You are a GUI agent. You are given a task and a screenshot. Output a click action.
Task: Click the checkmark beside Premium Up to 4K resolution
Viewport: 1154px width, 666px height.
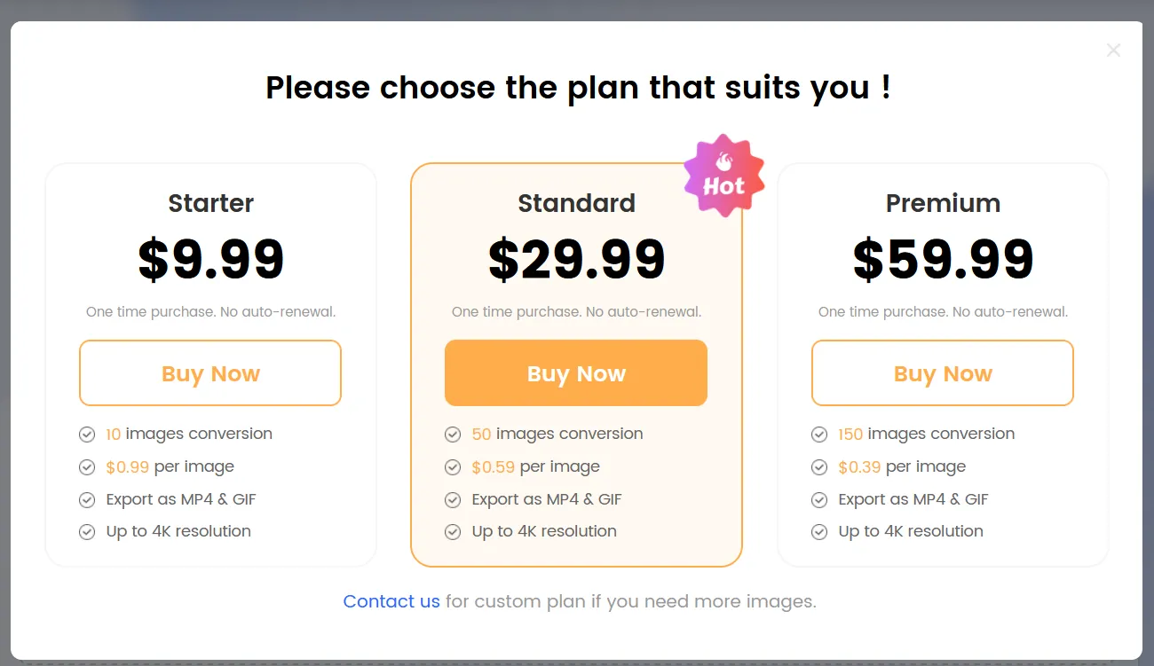[819, 531]
